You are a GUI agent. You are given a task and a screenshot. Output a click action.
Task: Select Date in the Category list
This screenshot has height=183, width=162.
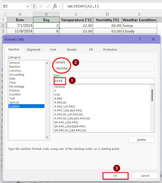(x=12, y=79)
